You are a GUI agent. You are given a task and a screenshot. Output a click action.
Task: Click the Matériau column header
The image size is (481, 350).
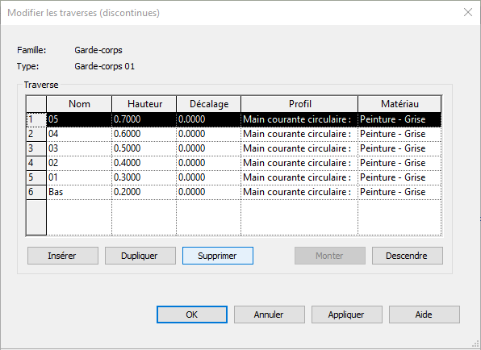(x=399, y=104)
